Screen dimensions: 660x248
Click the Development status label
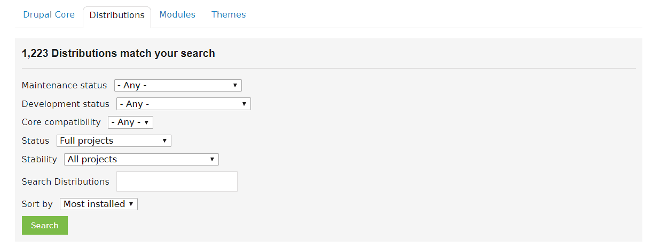coord(65,104)
